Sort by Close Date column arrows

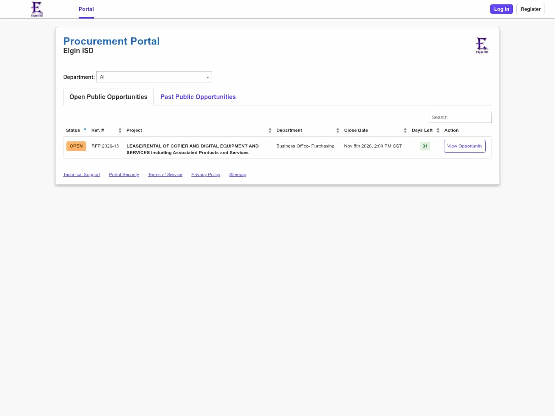coord(405,130)
